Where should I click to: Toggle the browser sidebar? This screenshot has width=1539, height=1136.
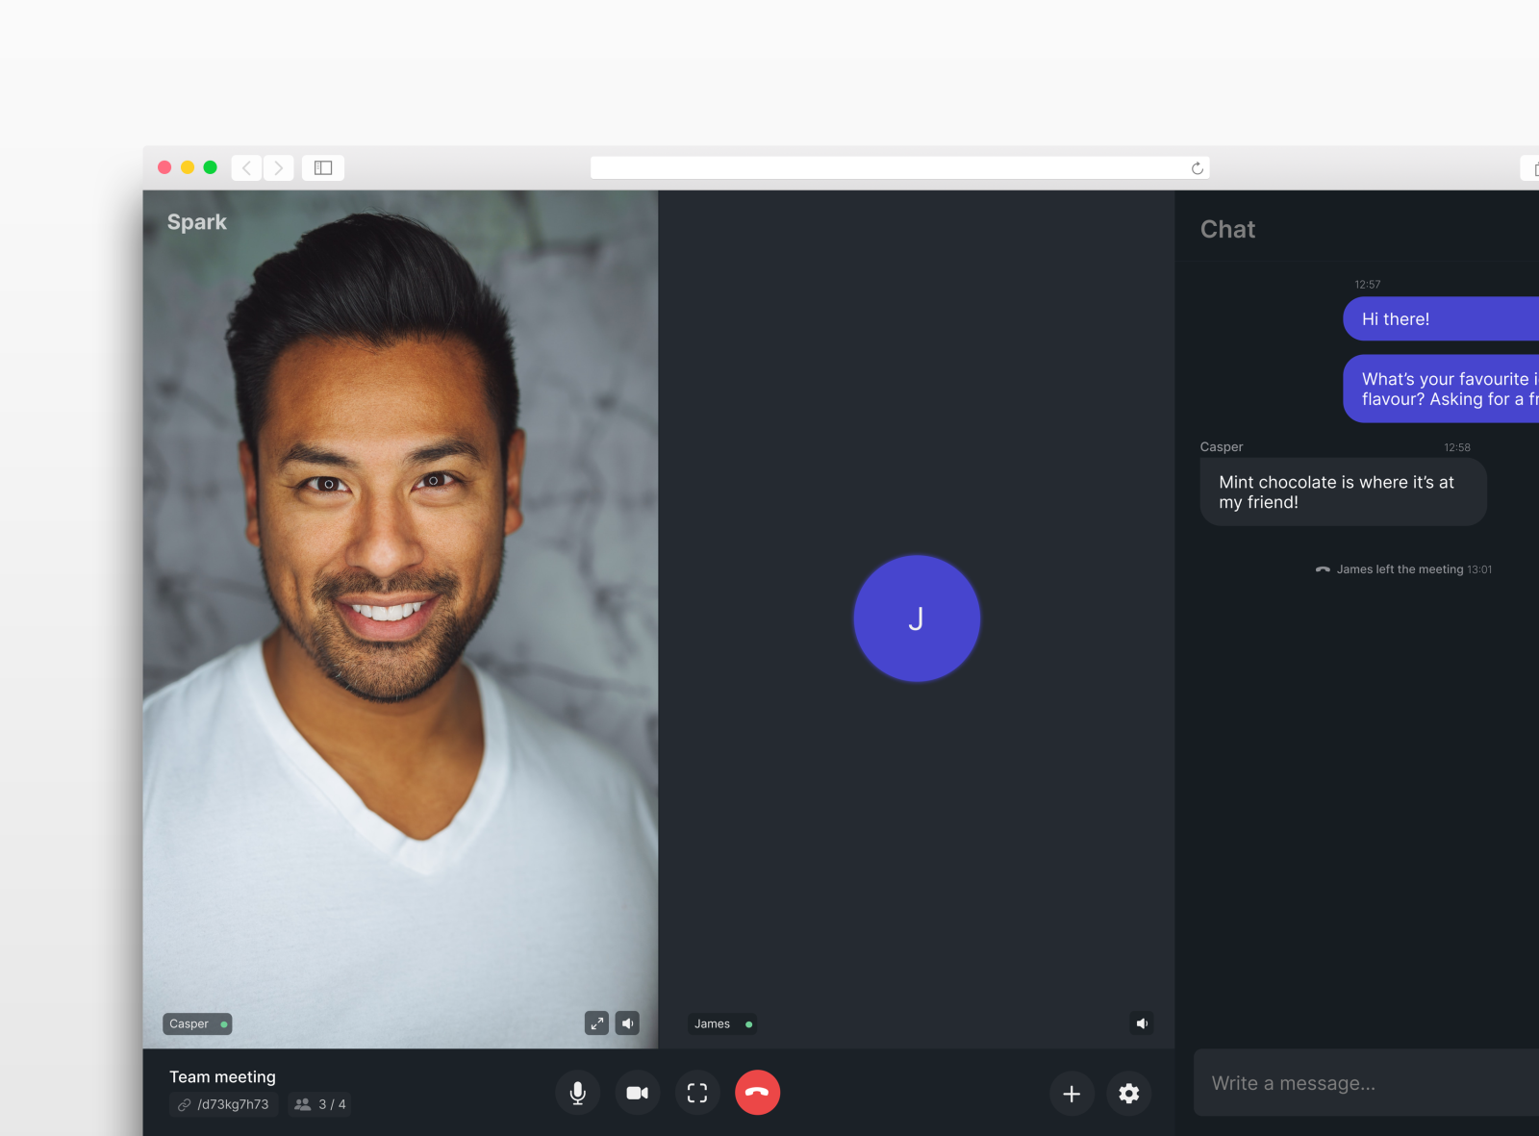[322, 167]
